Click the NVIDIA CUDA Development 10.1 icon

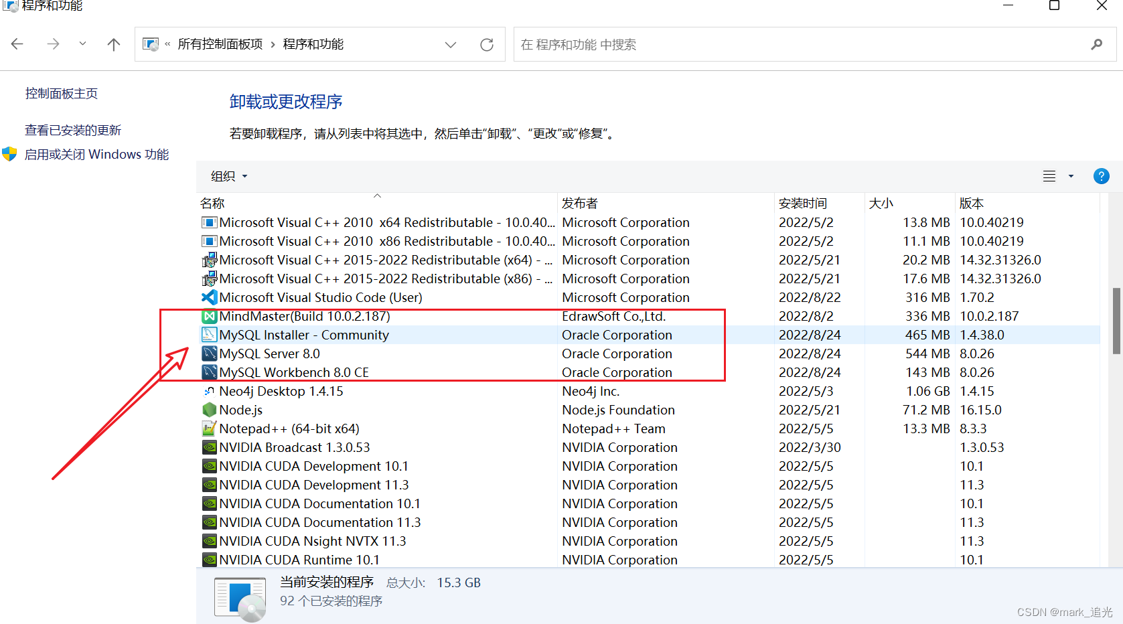click(x=210, y=466)
